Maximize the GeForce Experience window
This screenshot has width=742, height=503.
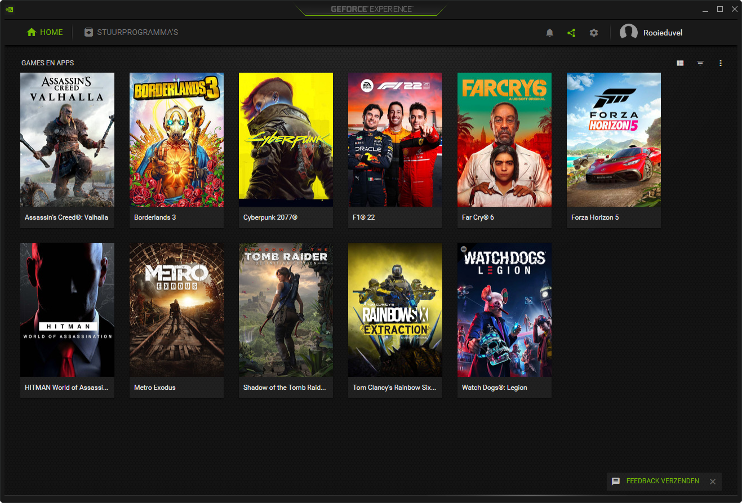click(720, 10)
